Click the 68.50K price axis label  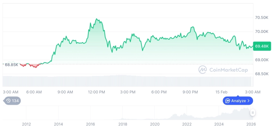click(262, 74)
